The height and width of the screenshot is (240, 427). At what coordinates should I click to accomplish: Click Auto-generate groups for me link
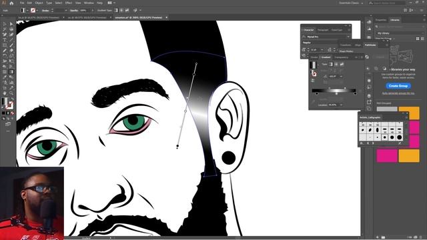398,93
